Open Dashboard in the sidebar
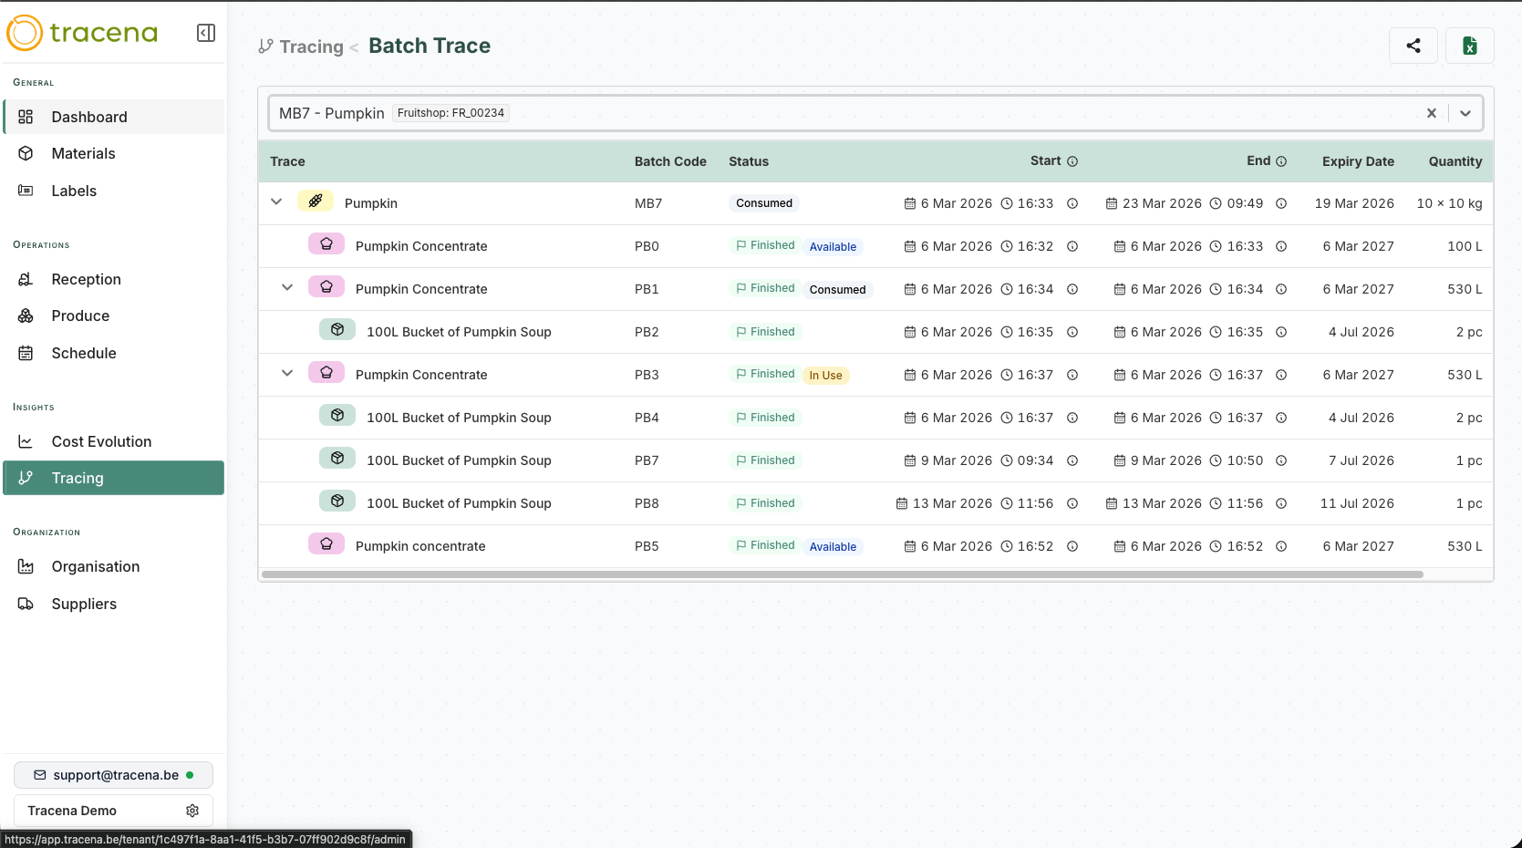The height and width of the screenshot is (848, 1522). point(89,117)
